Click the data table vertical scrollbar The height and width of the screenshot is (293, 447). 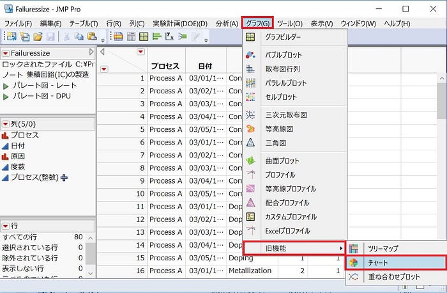coord(442,101)
